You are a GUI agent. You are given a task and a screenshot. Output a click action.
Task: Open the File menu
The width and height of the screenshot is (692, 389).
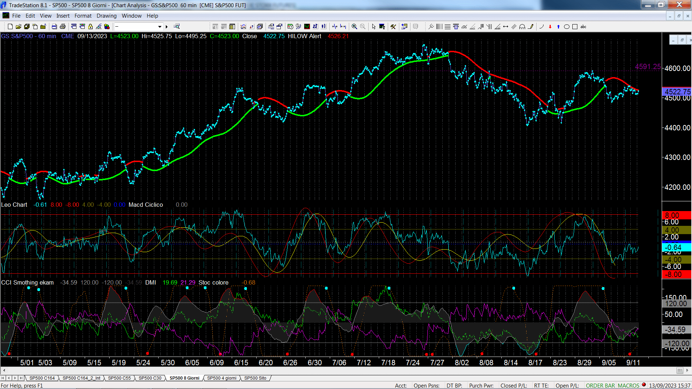click(16, 15)
